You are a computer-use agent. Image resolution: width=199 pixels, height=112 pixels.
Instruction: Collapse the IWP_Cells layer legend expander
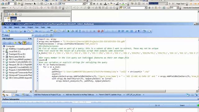point(8,21)
